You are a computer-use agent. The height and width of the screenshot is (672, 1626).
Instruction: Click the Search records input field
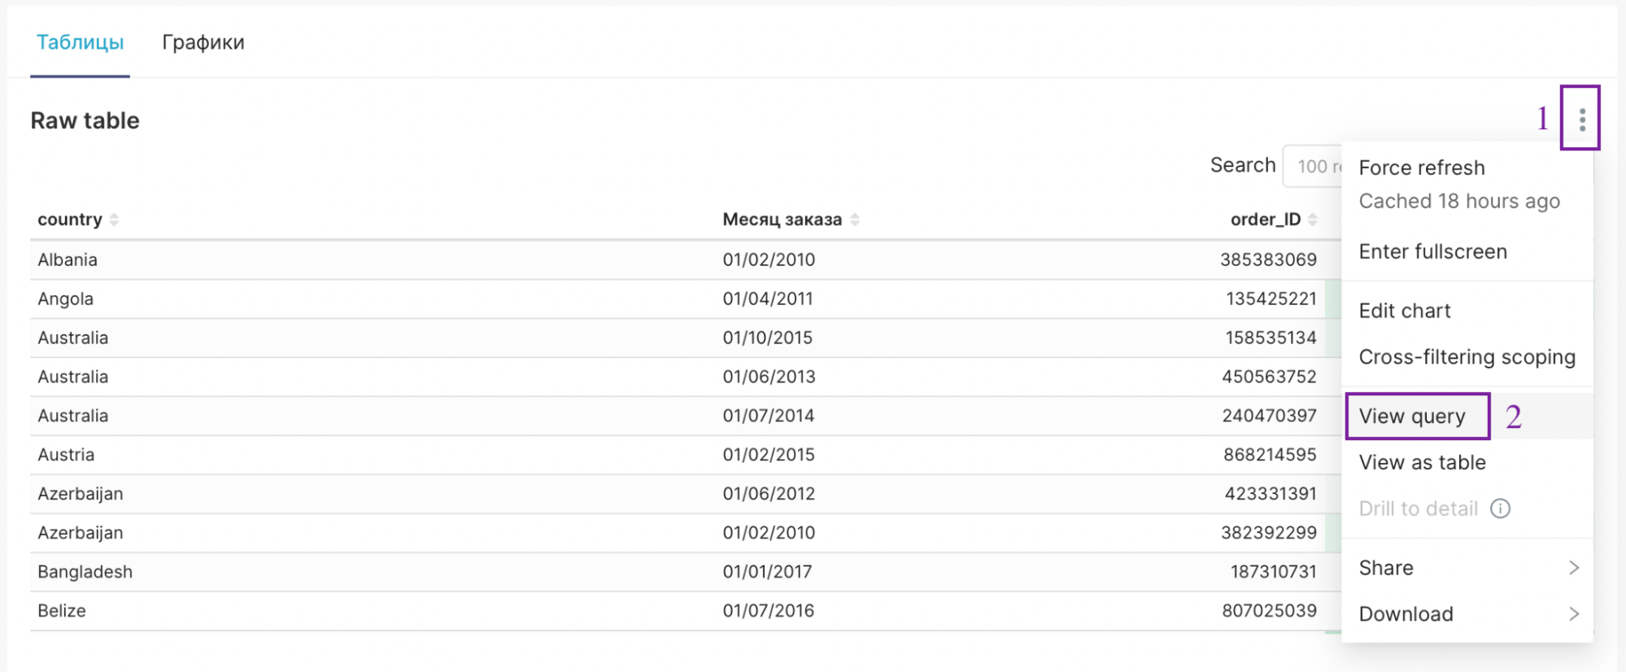pos(1313,167)
